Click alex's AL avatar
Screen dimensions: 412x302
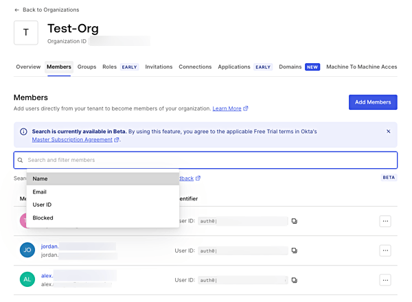[x=27, y=279]
